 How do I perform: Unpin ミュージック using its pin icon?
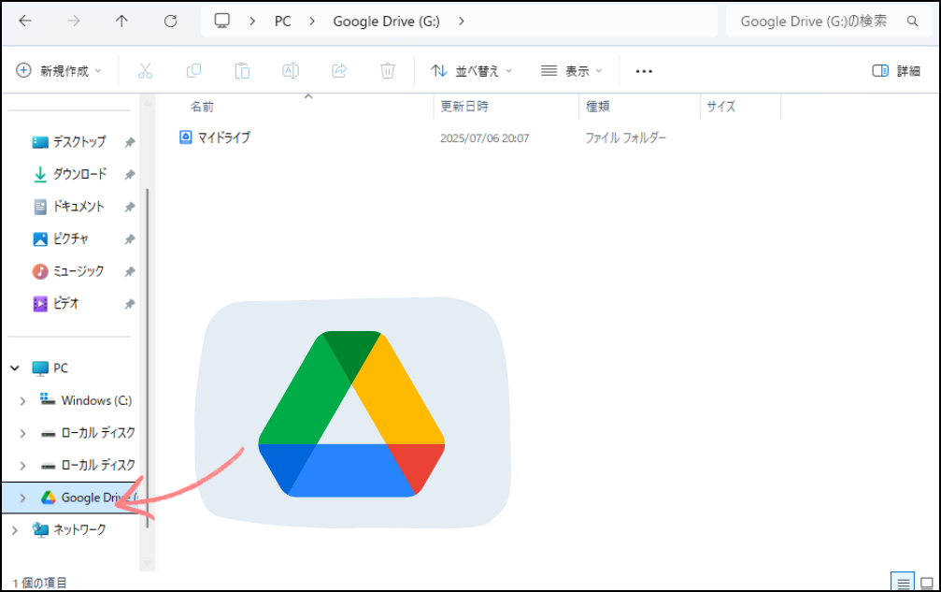click(130, 272)
